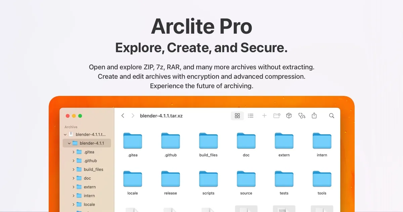Navigate forward with the right arrow

[x=132, y=115]
